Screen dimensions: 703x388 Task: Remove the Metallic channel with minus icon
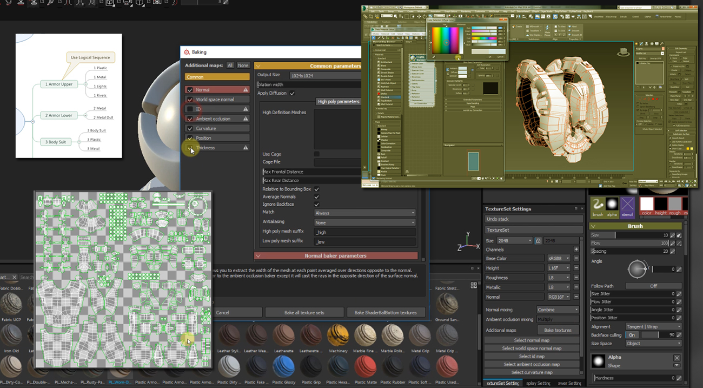(576, 287)
